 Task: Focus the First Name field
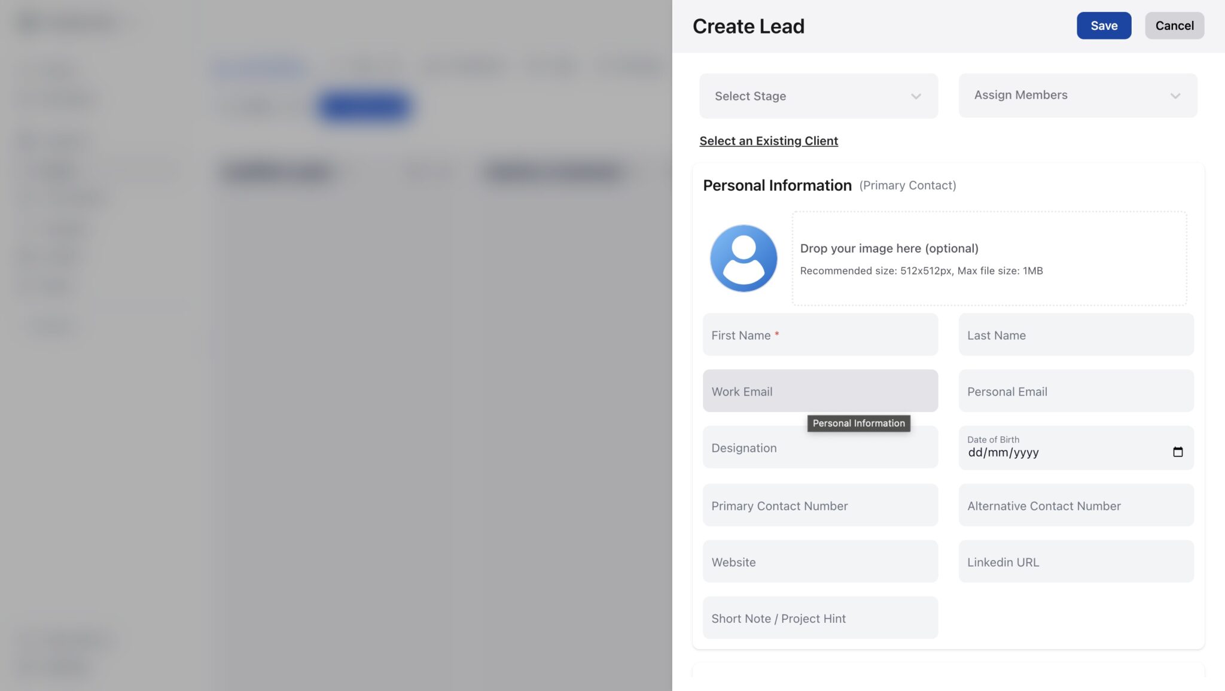820,335
